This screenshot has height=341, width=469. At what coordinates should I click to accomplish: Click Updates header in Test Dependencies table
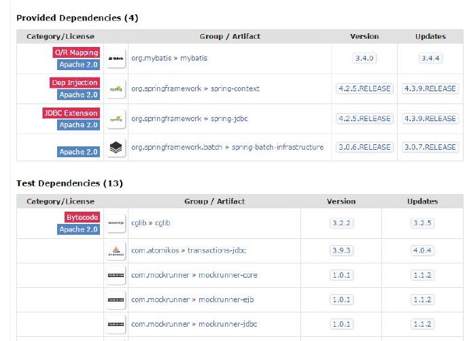pos(422,201)
